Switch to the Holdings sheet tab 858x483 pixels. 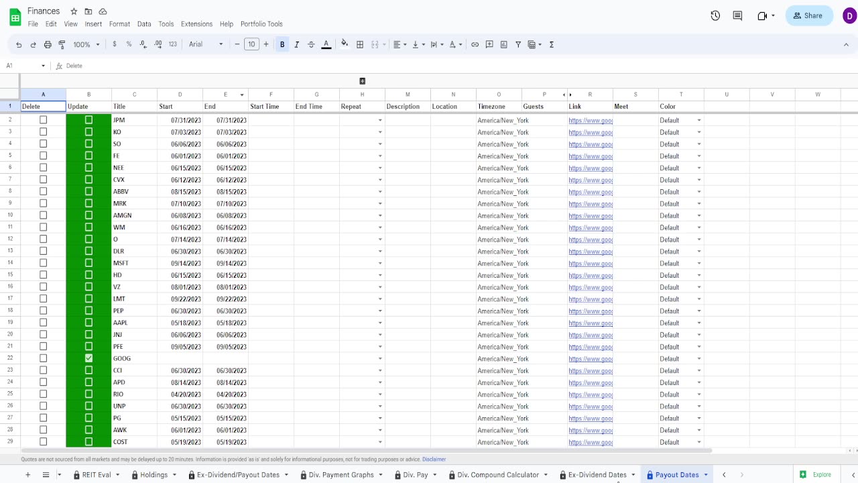coord(154,475)
